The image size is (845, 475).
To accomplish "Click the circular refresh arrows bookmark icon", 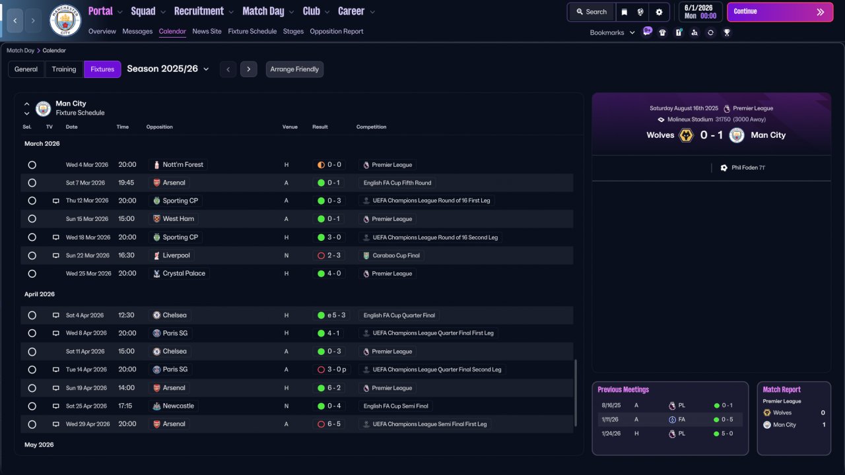I will [710, 32].
